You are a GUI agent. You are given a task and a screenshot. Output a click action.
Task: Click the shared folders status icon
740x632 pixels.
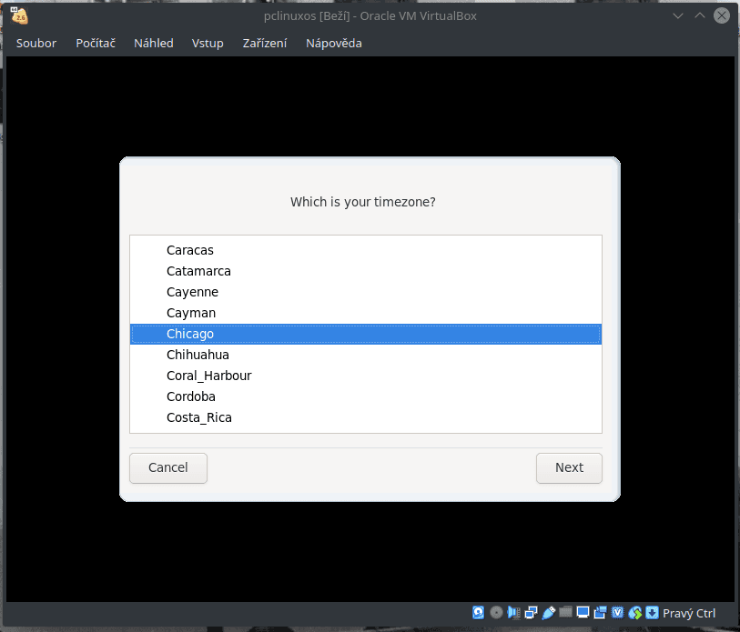click(x=565, y=612)
